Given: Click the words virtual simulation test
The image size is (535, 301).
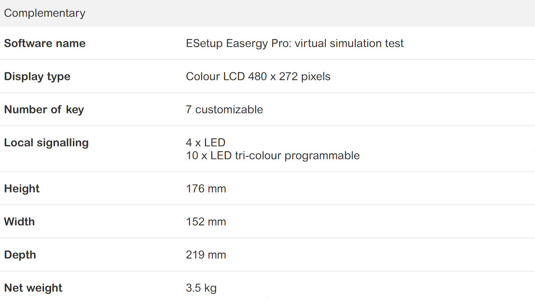Looking at the screenshot, I should coord(349,43).
